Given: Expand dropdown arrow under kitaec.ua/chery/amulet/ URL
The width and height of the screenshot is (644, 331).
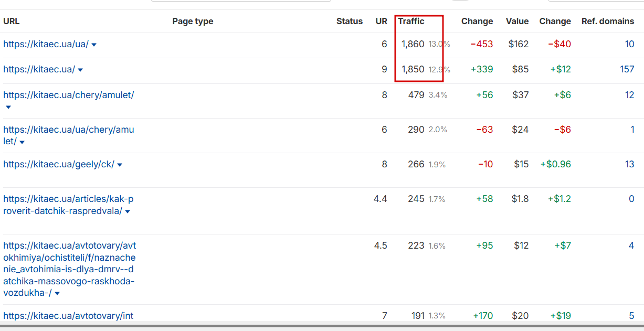Looking at the screenshot, I should tap(8, 108).
